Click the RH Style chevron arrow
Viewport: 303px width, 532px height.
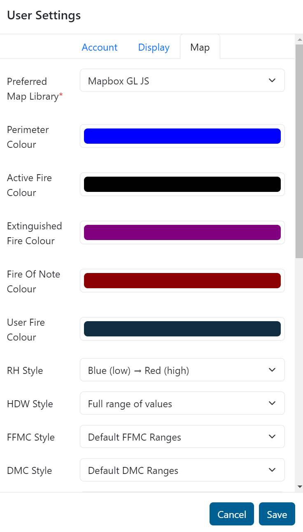[272, 370]
